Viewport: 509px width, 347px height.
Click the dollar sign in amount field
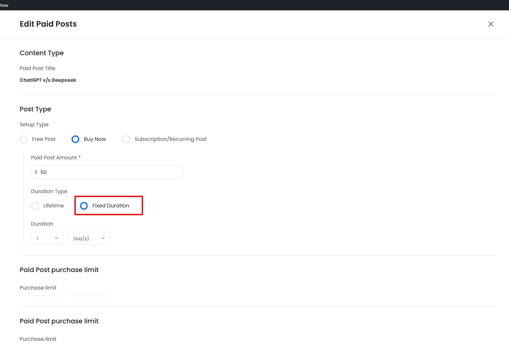[36, 172]
